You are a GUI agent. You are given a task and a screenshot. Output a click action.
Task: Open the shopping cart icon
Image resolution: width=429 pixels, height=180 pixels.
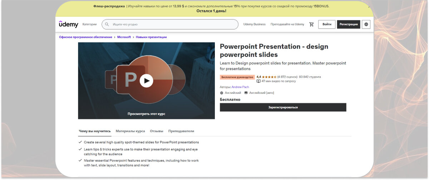click(x=311, y=24)
